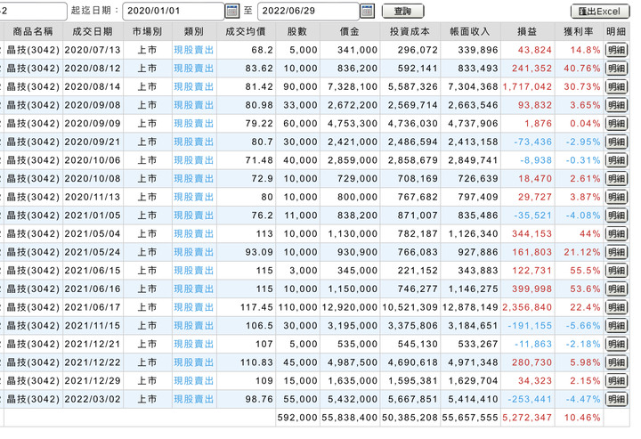Viewport: 641px width, 439px height.
Task: Edit the end date field 2022/06/29
Action: (308, 11)
